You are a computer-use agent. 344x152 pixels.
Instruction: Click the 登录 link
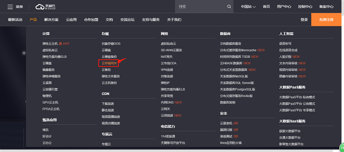(x=304, y=20)
